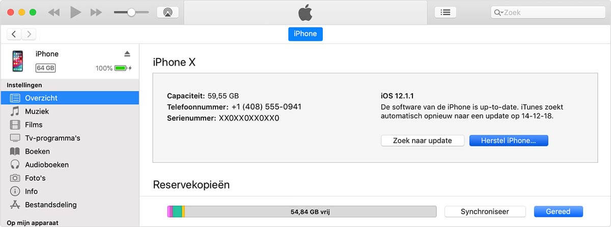Click the Synchroniseer button
Viewport: 611px width, 227px height.
[x=485, y=211]
